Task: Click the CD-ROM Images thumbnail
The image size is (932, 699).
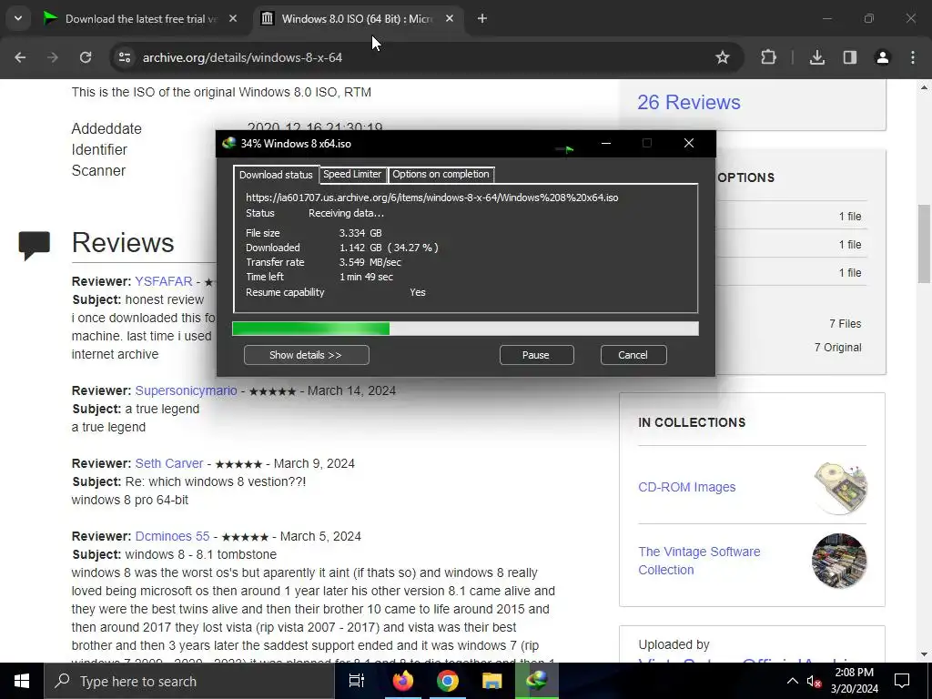Action: [840, 488]
